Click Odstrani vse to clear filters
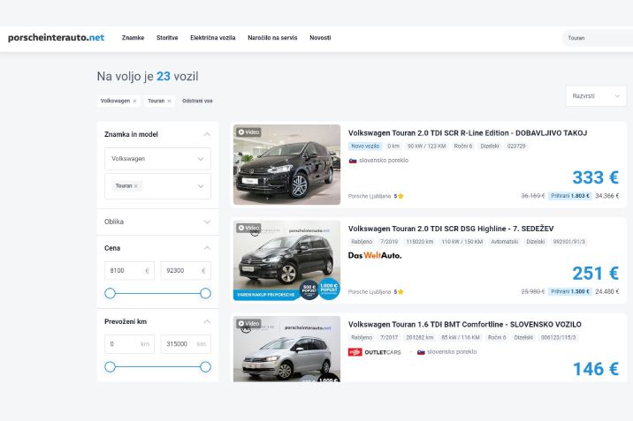 pyautogui.click(x=197, y=101)
